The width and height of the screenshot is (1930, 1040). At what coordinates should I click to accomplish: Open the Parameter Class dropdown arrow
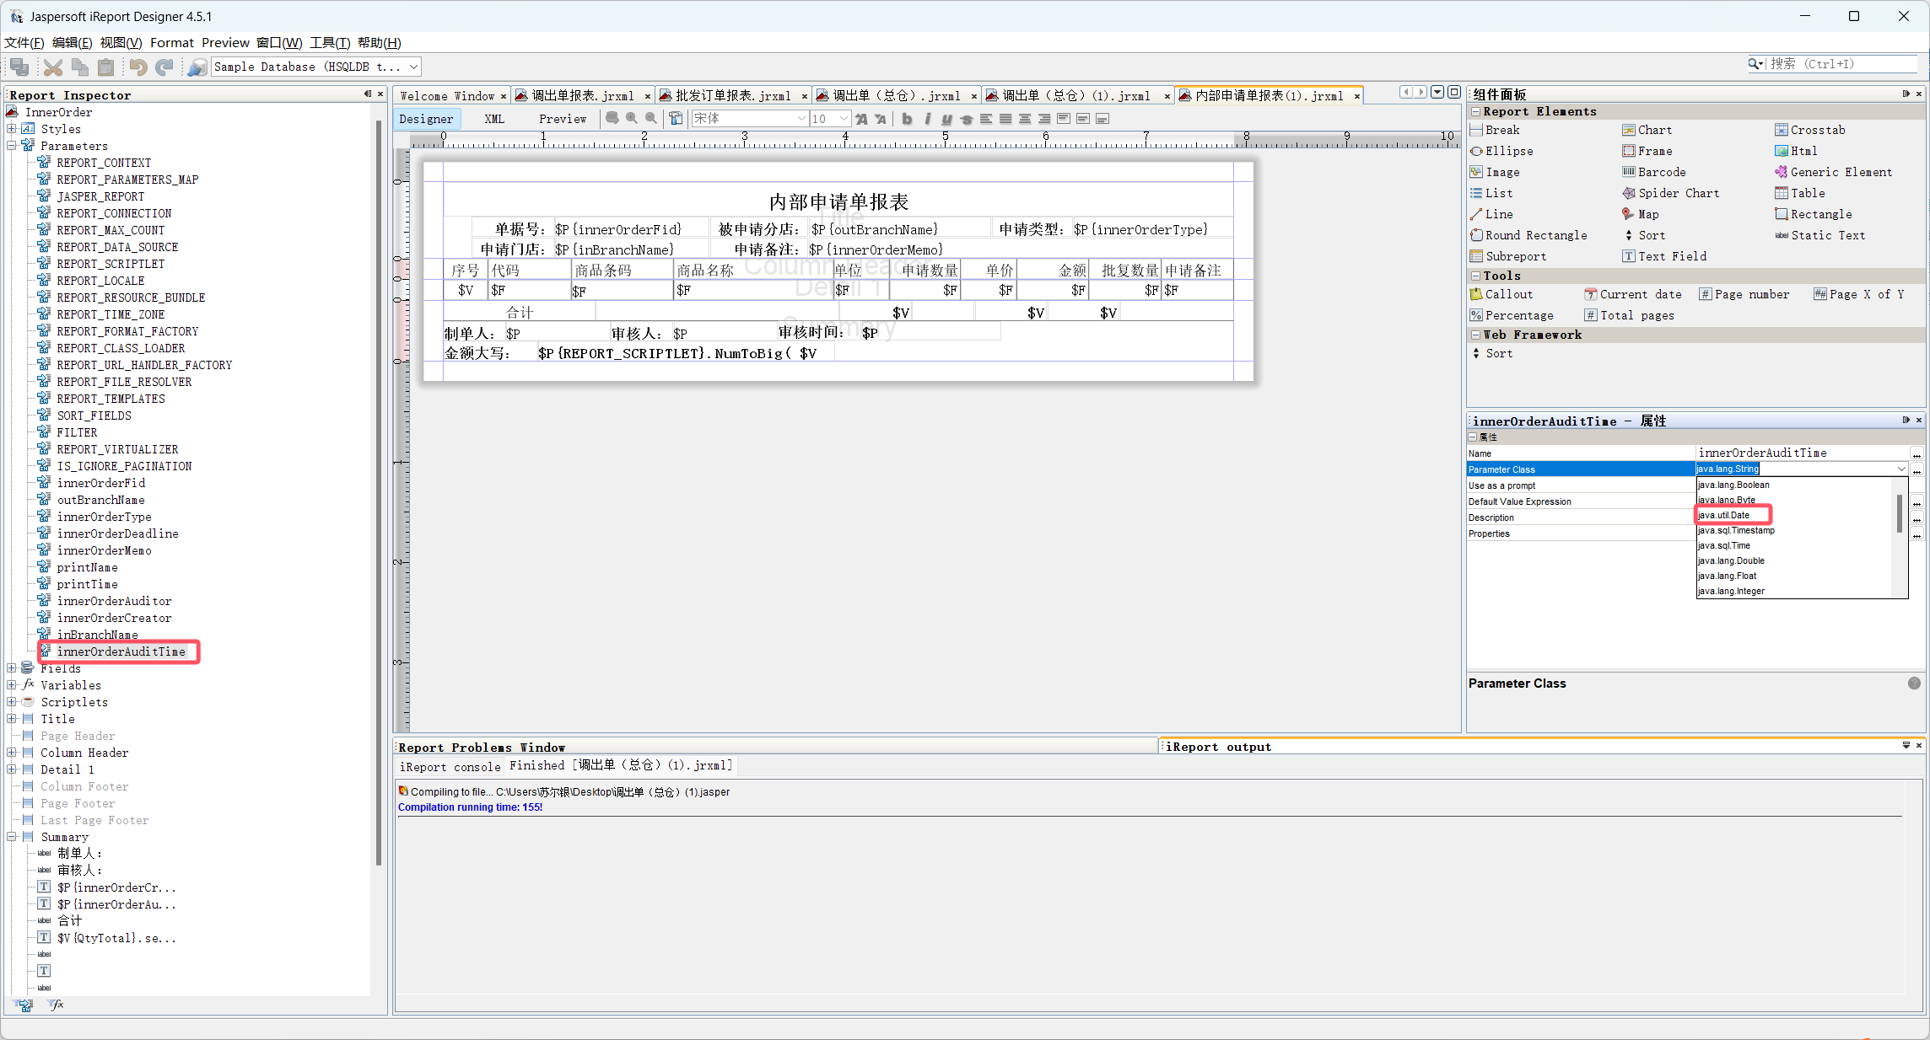pos(1901,469)
